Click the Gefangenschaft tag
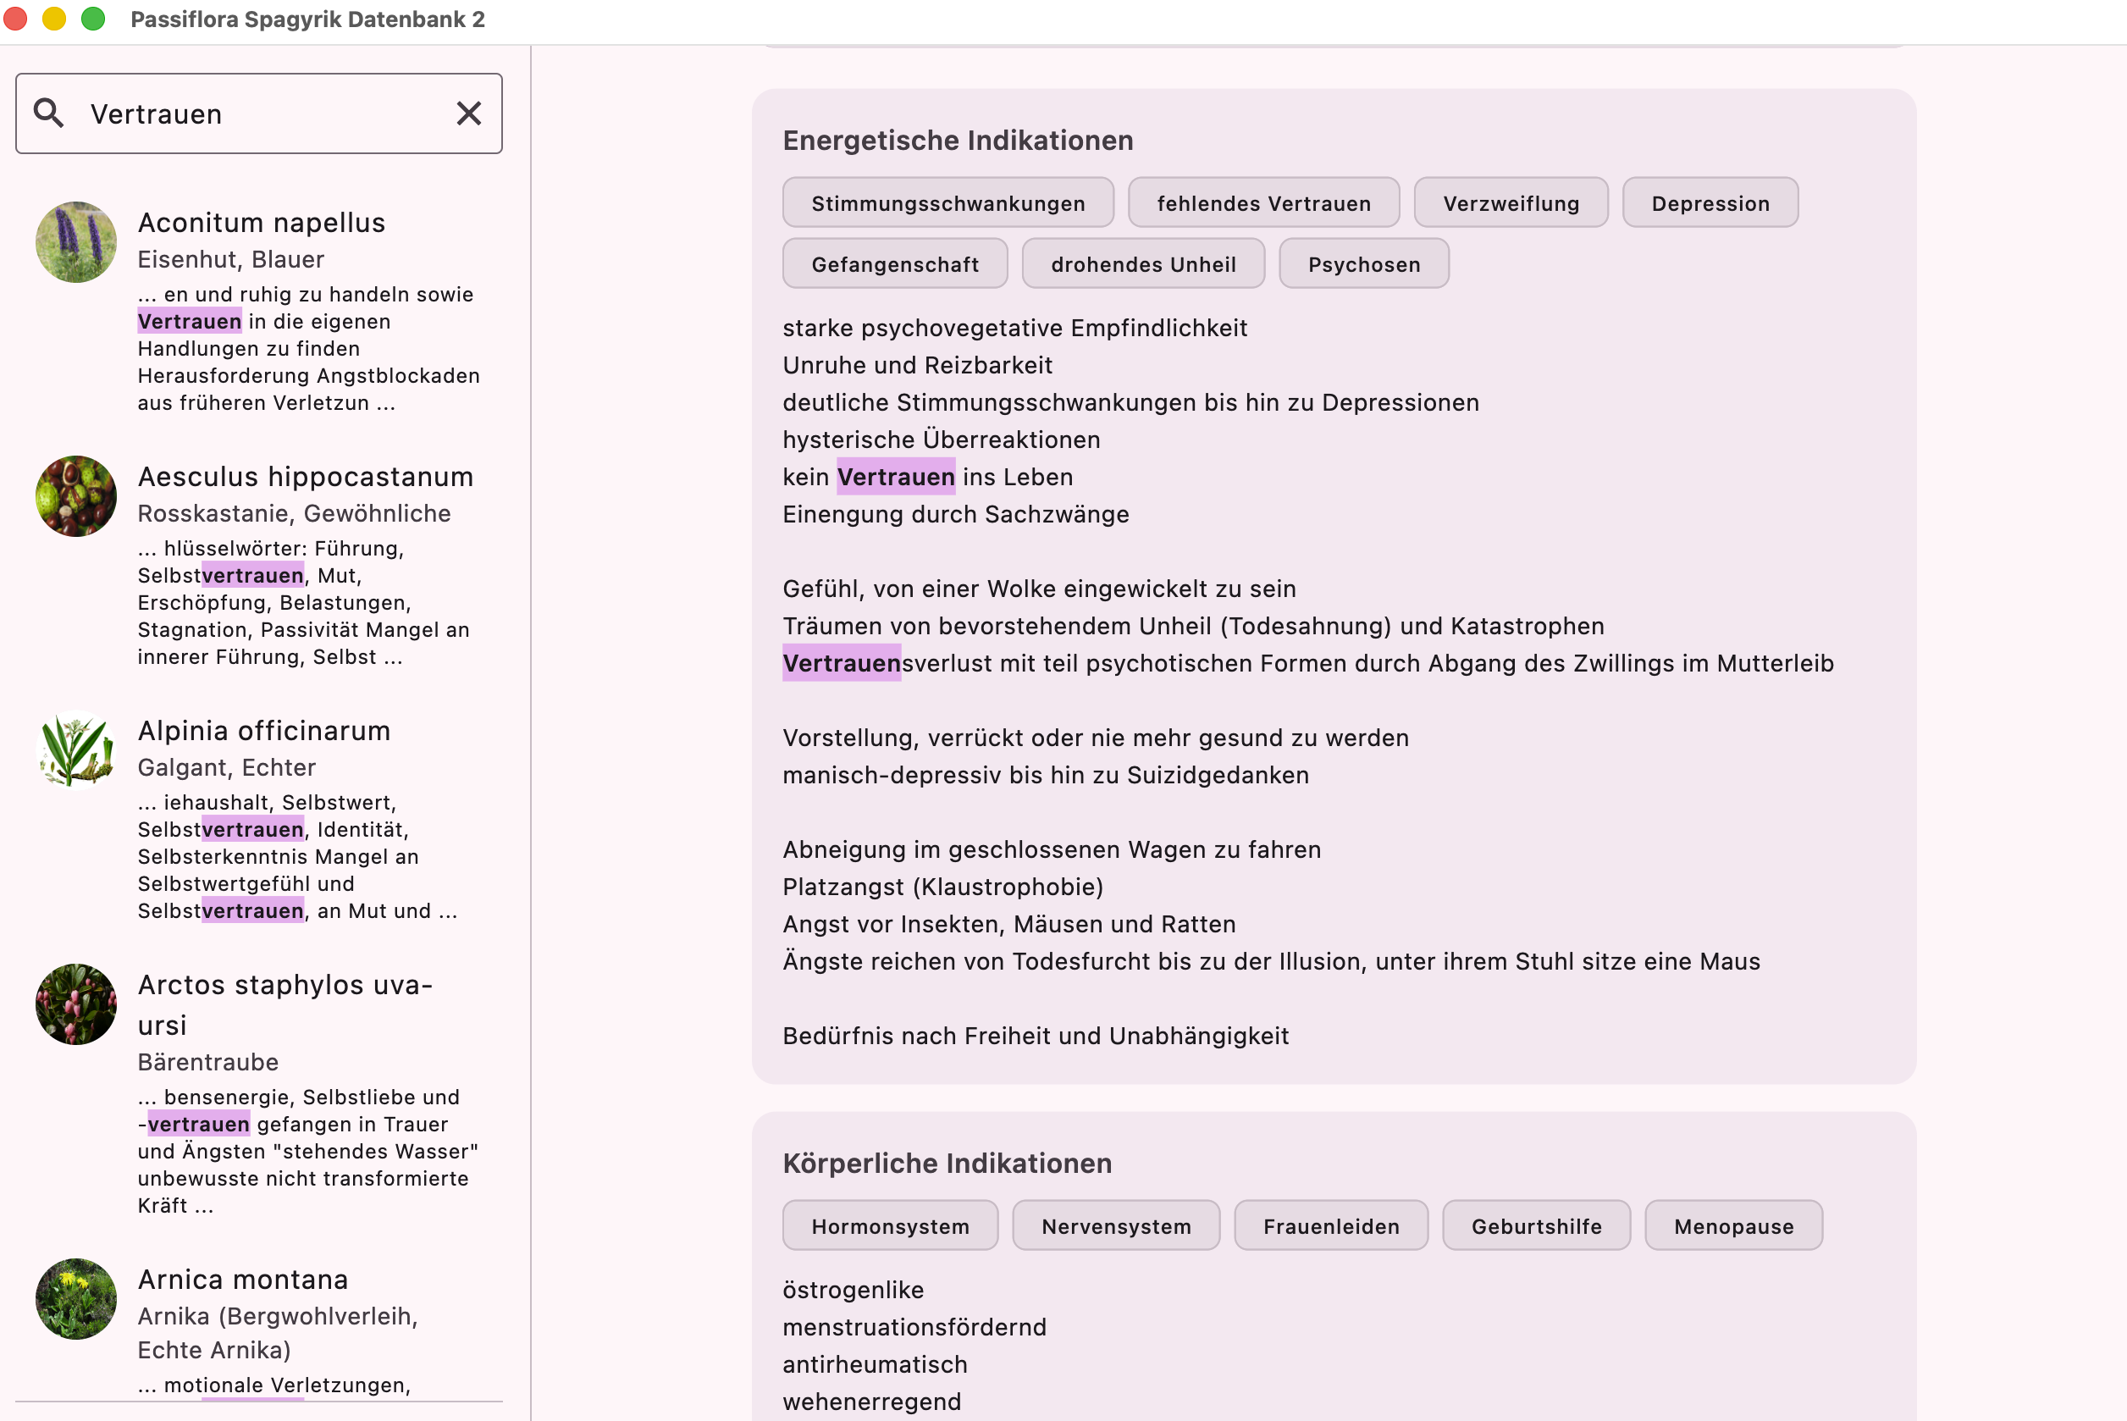Screen dimensions: 2127x1421 (x=894, y=263)
